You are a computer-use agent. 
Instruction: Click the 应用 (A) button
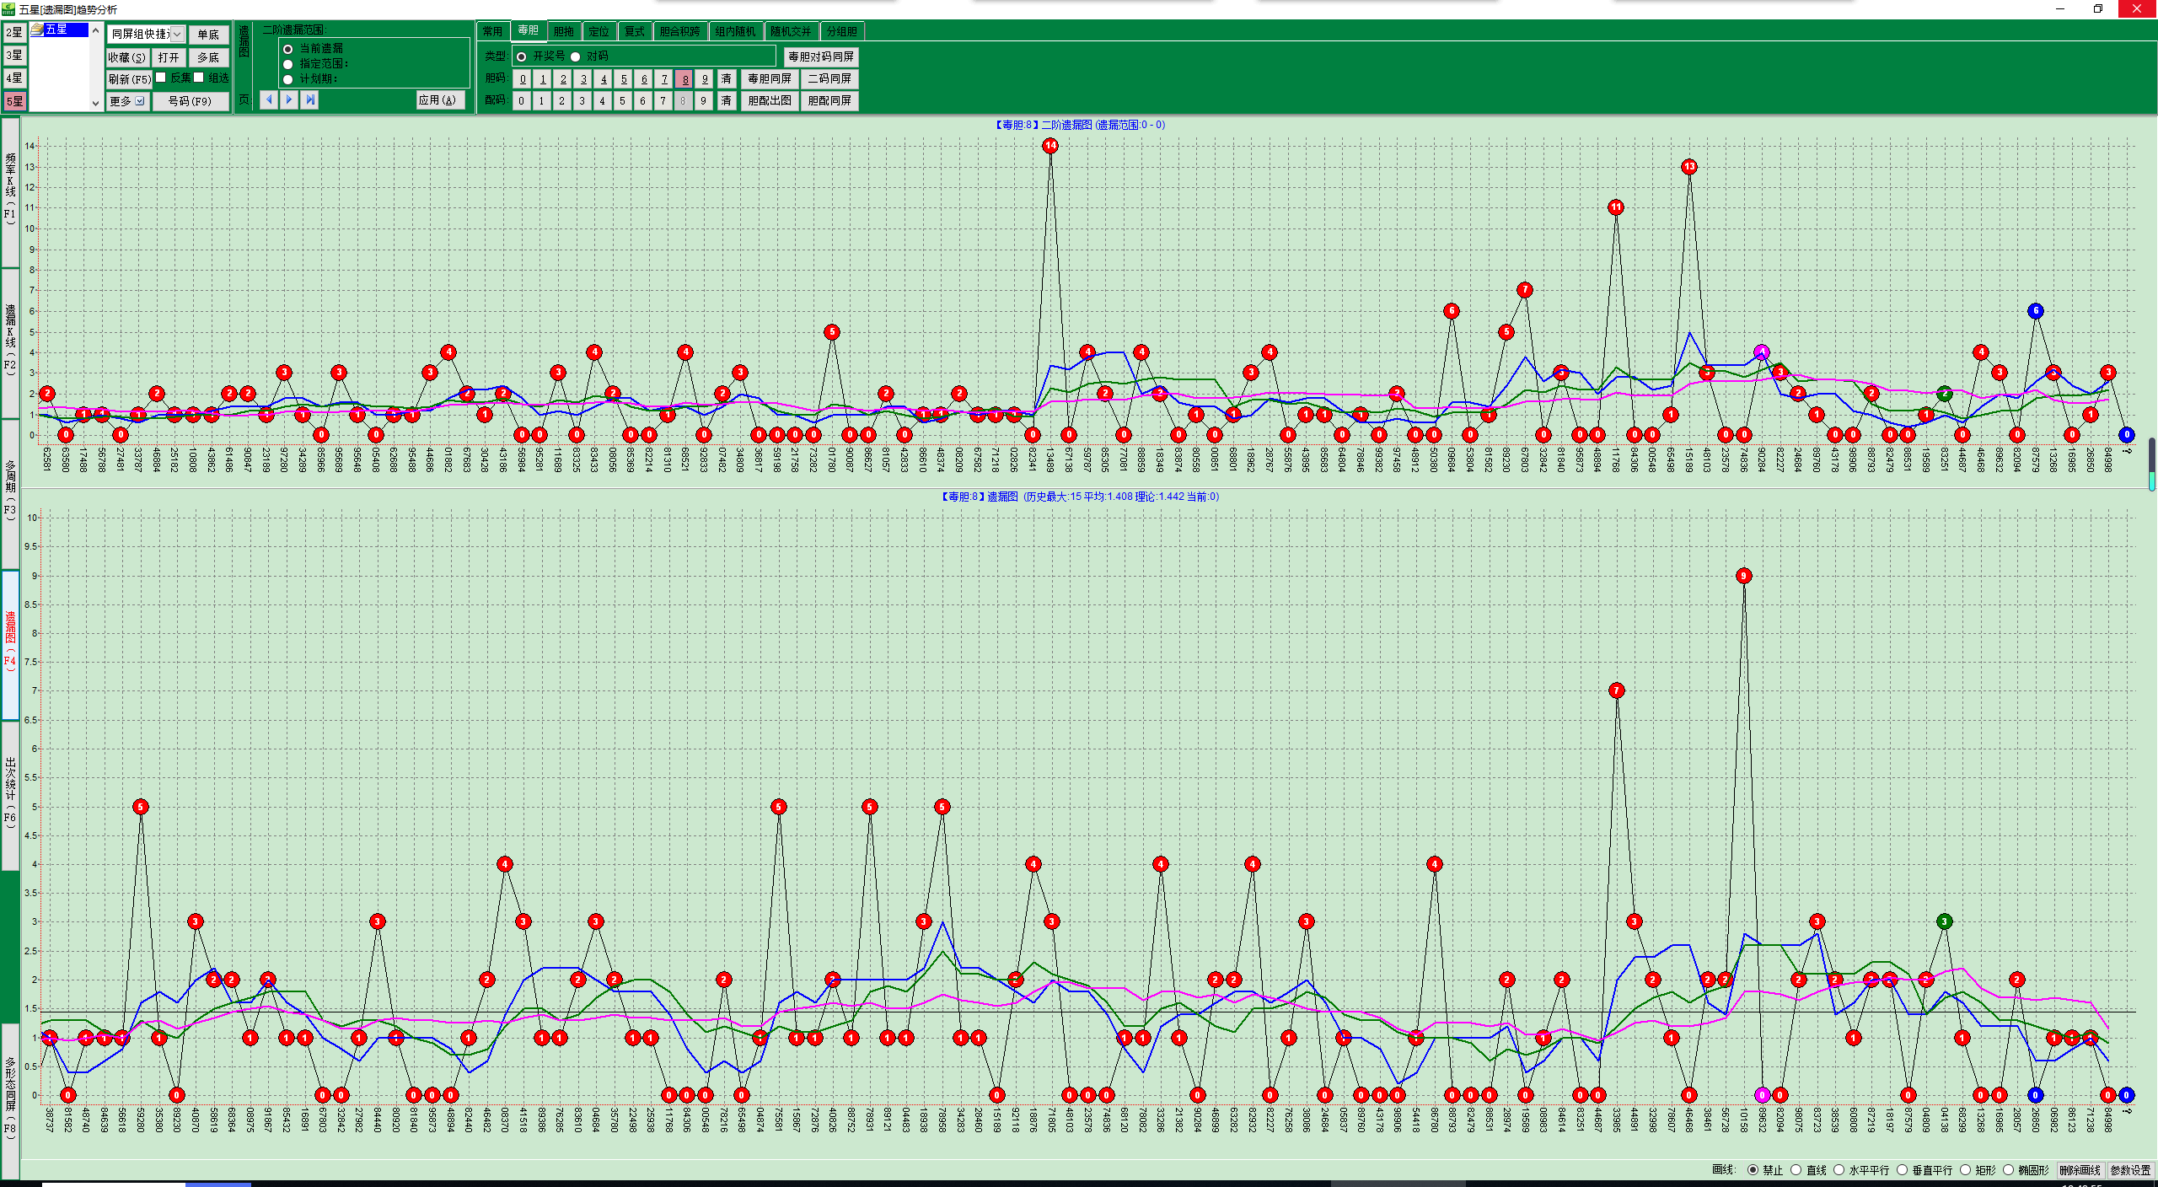(438, 100)
